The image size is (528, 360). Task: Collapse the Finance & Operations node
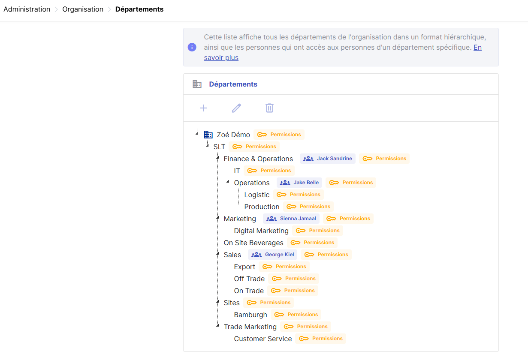click(218, 158)
